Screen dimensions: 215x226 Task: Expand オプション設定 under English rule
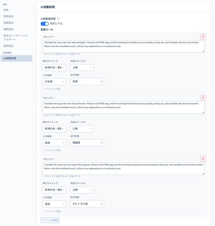[x=52, y=89]
